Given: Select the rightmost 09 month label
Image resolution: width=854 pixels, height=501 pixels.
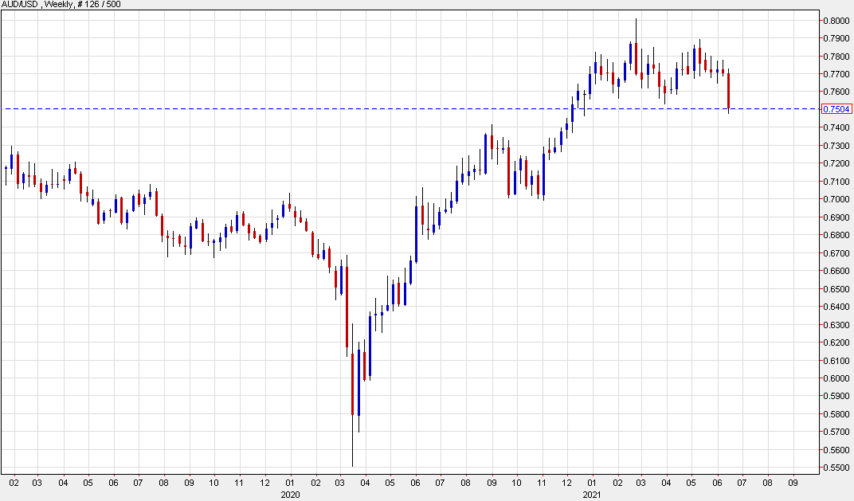Looking at the screenshot, I should [793, 483].
